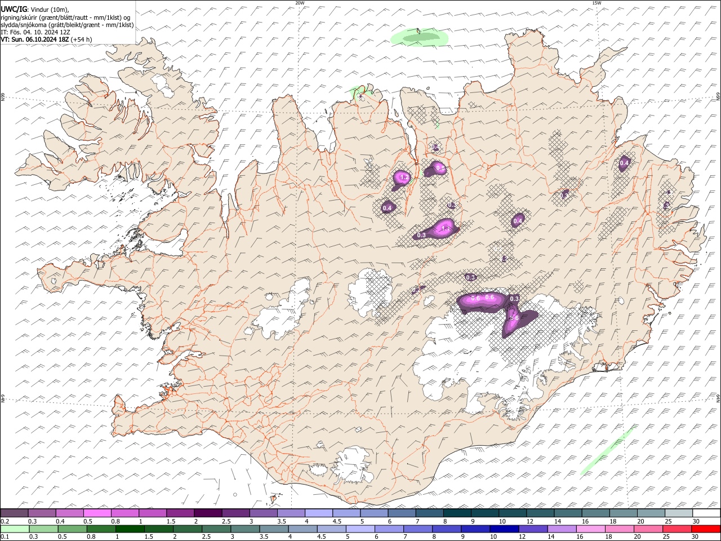Click the '15W' longitude label on the top border
This screenshot has width=721, height=541.
597,3
